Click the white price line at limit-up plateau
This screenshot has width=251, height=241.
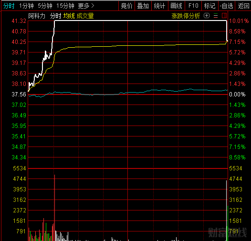pos(141,21)
